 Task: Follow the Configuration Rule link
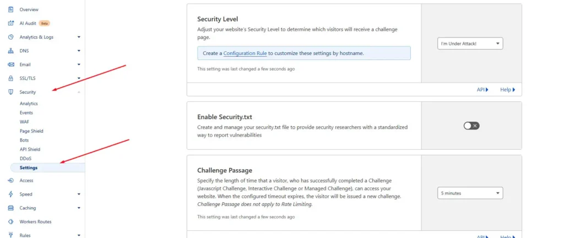245,53
